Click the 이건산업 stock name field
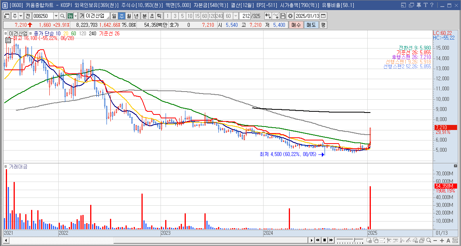Image resolution: width=461 pixels, height=246 pixels. point(97,16)
